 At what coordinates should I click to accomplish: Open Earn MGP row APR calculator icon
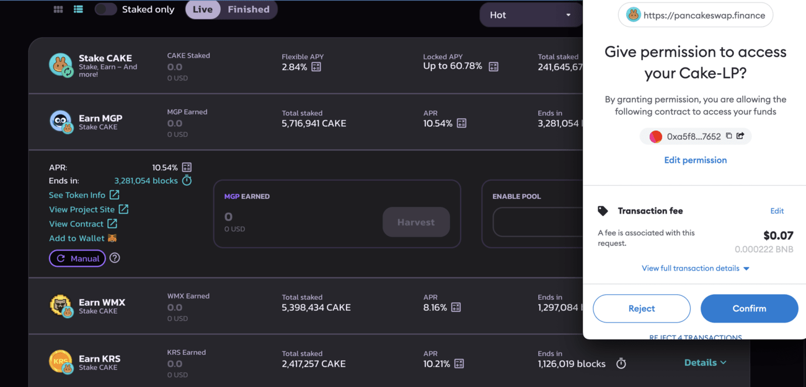pos(461,123)
